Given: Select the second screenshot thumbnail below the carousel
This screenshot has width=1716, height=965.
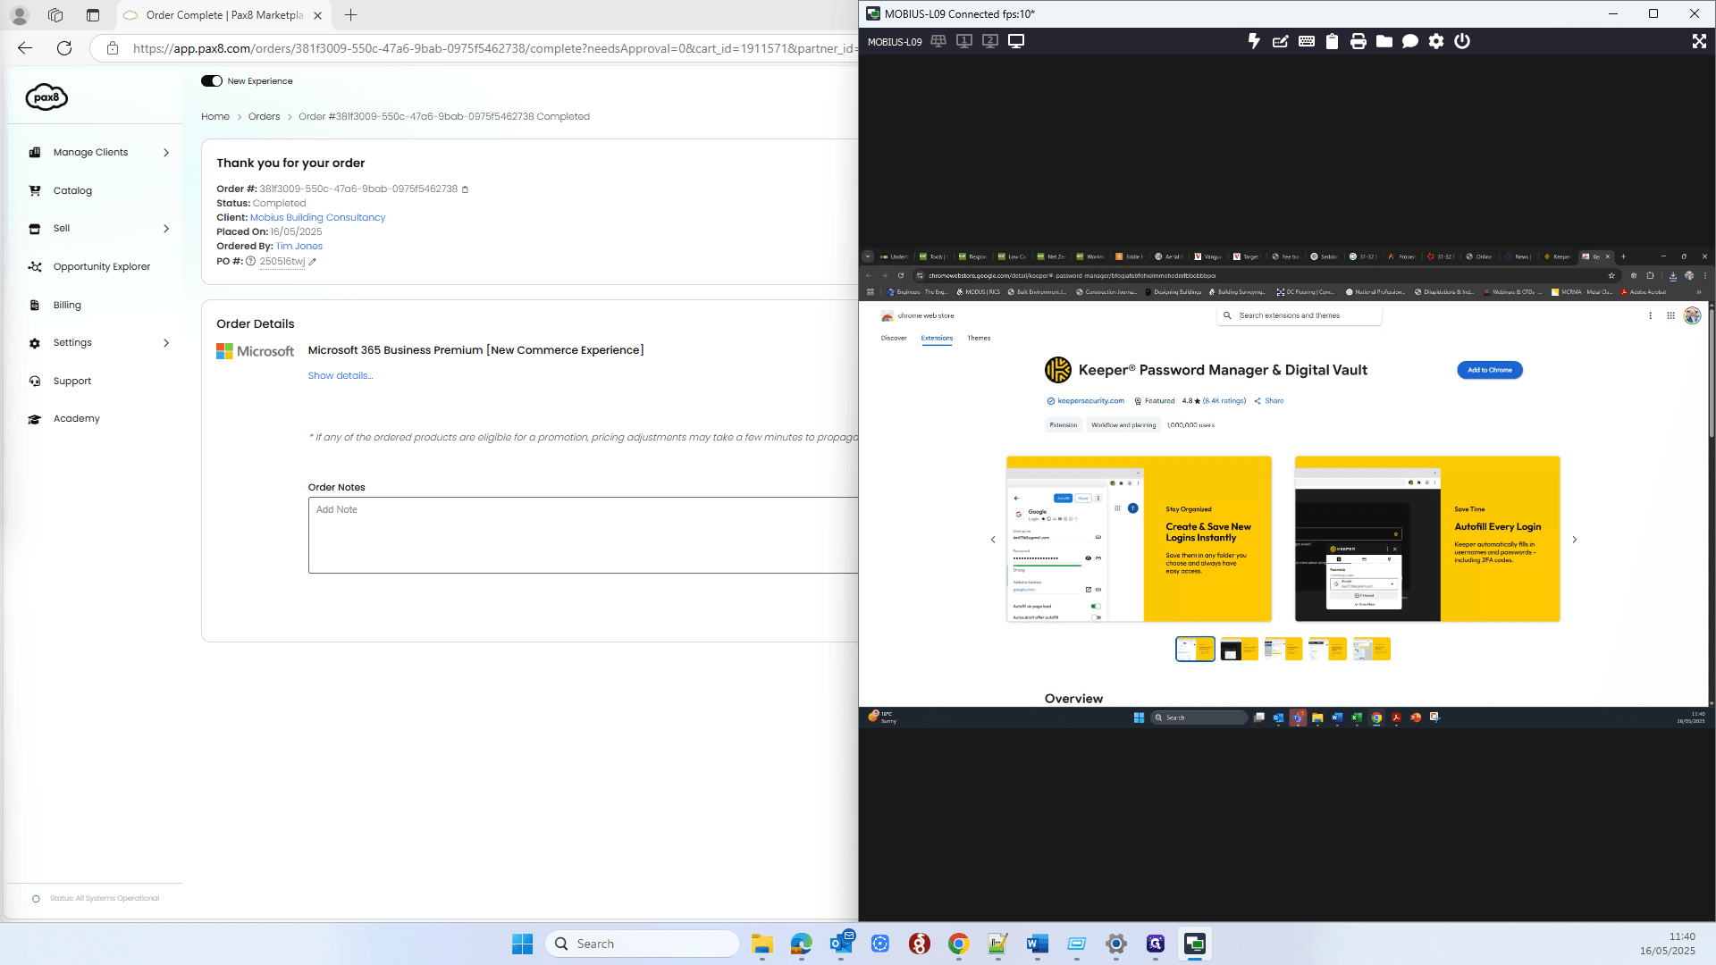Looking at the screenshot, I should click(1239, 650).
